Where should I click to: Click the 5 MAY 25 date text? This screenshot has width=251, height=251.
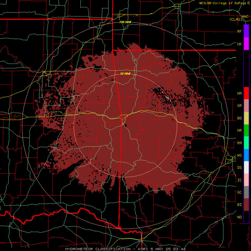pyautogui.click(x=160, y=249)
